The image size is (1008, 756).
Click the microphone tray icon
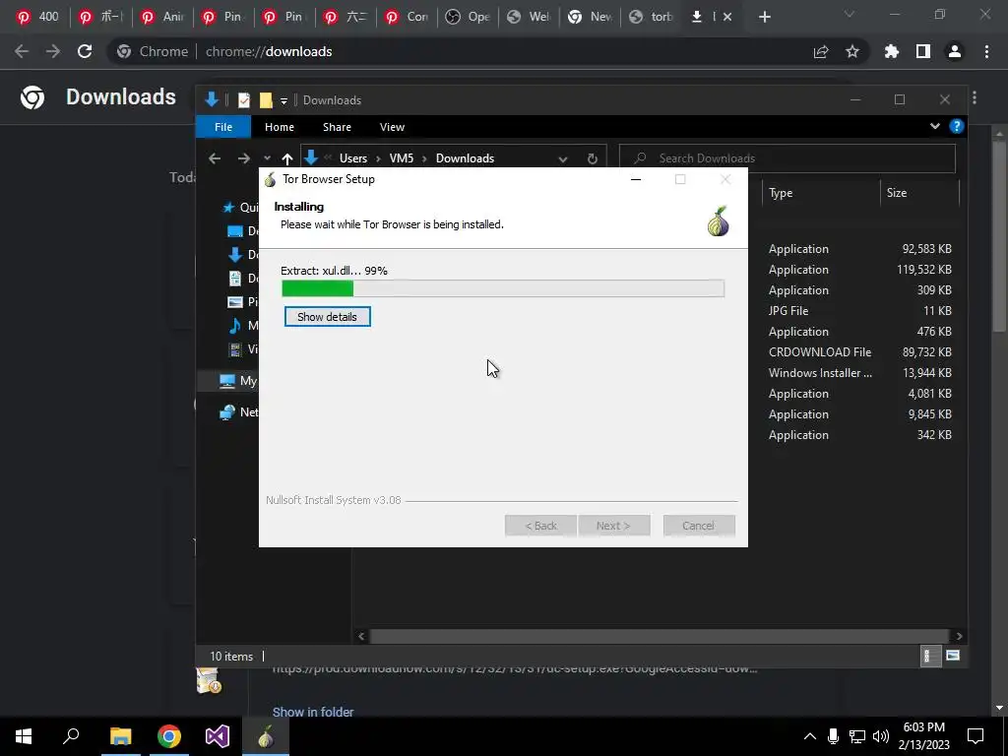833,736
